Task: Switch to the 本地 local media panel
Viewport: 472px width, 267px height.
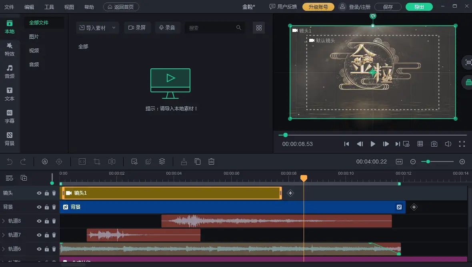Action: click(10, 27)
